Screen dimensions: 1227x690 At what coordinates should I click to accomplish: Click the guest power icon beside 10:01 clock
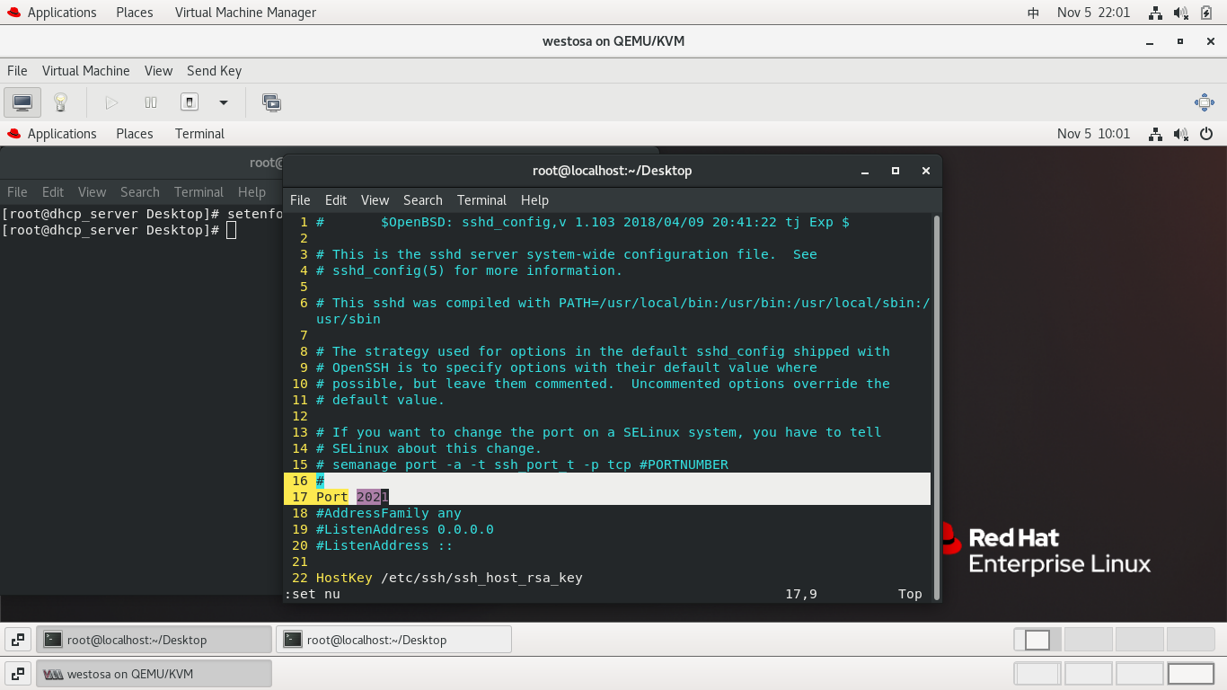[1206, 134]
